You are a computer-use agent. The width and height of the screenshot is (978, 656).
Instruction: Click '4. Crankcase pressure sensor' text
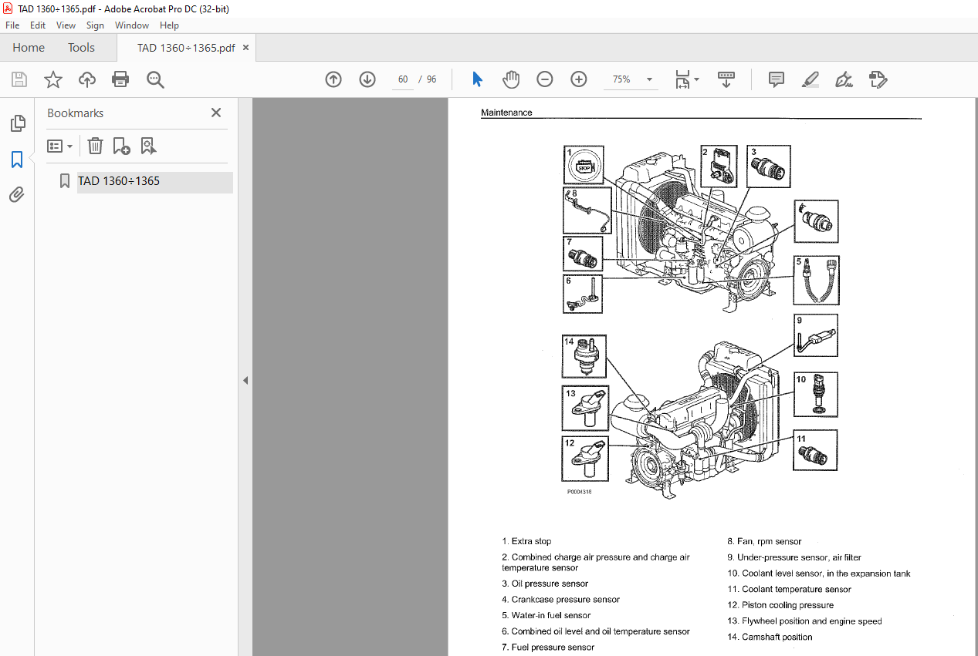(560, 600)
